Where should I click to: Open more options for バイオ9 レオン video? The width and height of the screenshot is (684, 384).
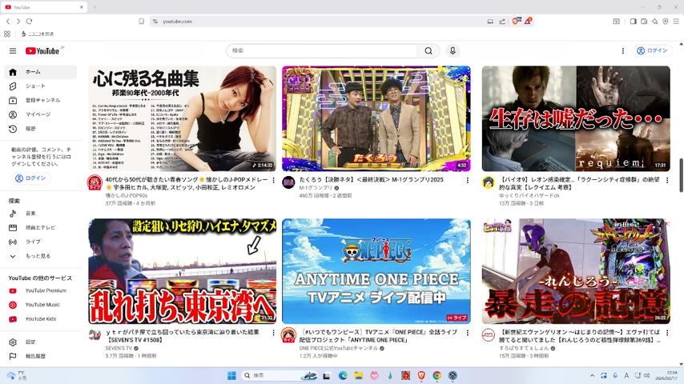click(667, 180)
